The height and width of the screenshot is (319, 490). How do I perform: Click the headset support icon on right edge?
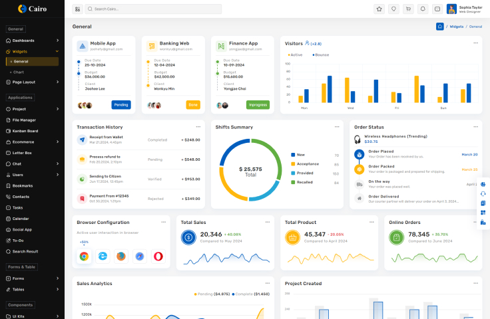483,193
